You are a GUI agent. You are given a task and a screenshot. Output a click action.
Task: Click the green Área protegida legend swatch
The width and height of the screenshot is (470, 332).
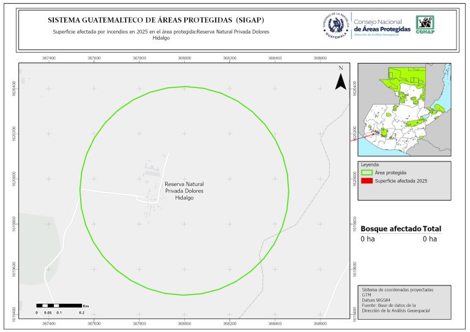pyautogui.click(x=367, y=173)
